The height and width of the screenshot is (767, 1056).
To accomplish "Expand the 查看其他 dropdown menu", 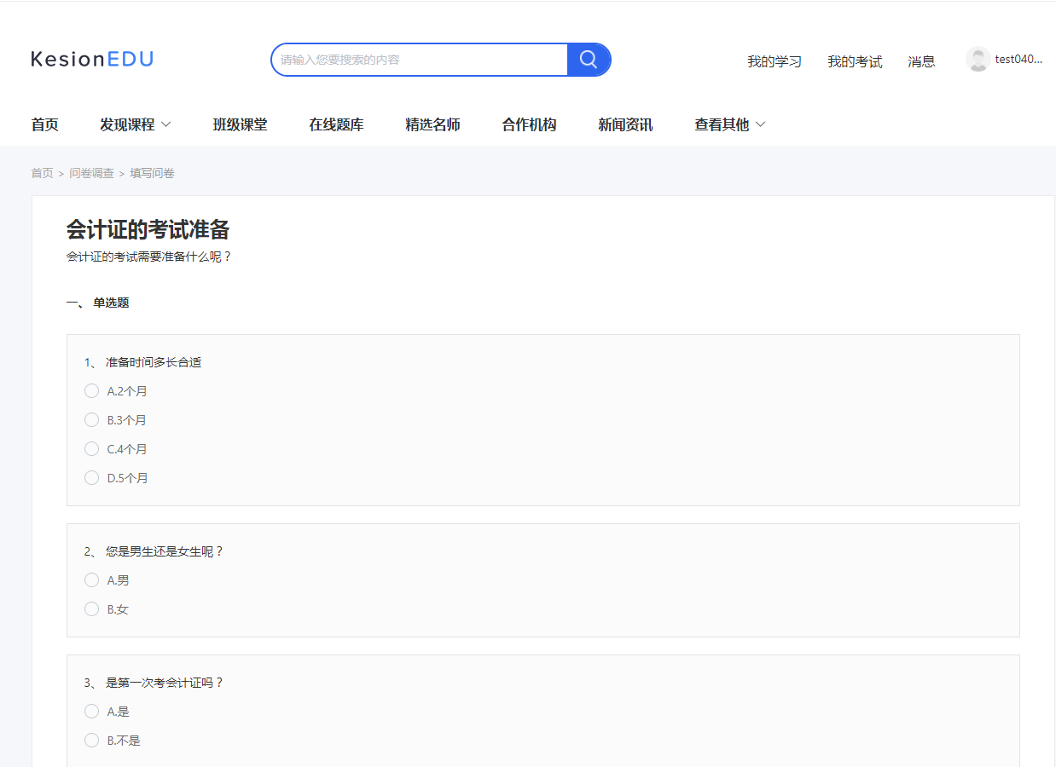I will click(x=729, y=124).
